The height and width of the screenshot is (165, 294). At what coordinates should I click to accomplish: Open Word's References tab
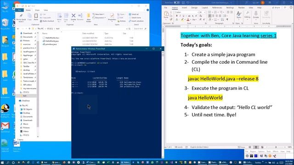tap(217, 8)
